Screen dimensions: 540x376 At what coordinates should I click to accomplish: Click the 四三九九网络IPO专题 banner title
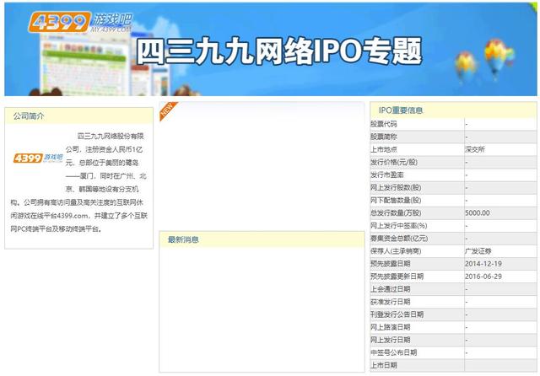coord(279,51)
